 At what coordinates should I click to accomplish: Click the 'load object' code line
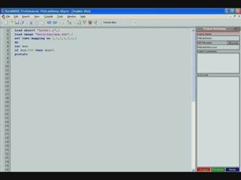37,30
